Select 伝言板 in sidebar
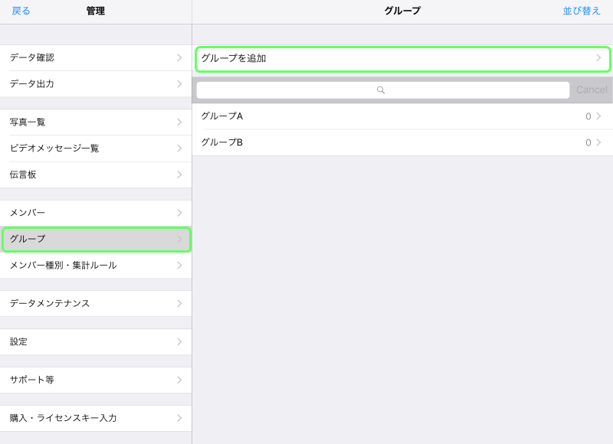Screen dimensions: 613x444 point(96,175)
